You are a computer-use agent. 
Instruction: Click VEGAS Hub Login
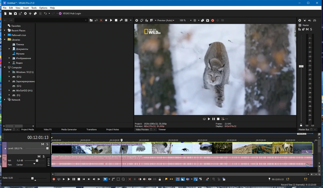tap(72, 13)
